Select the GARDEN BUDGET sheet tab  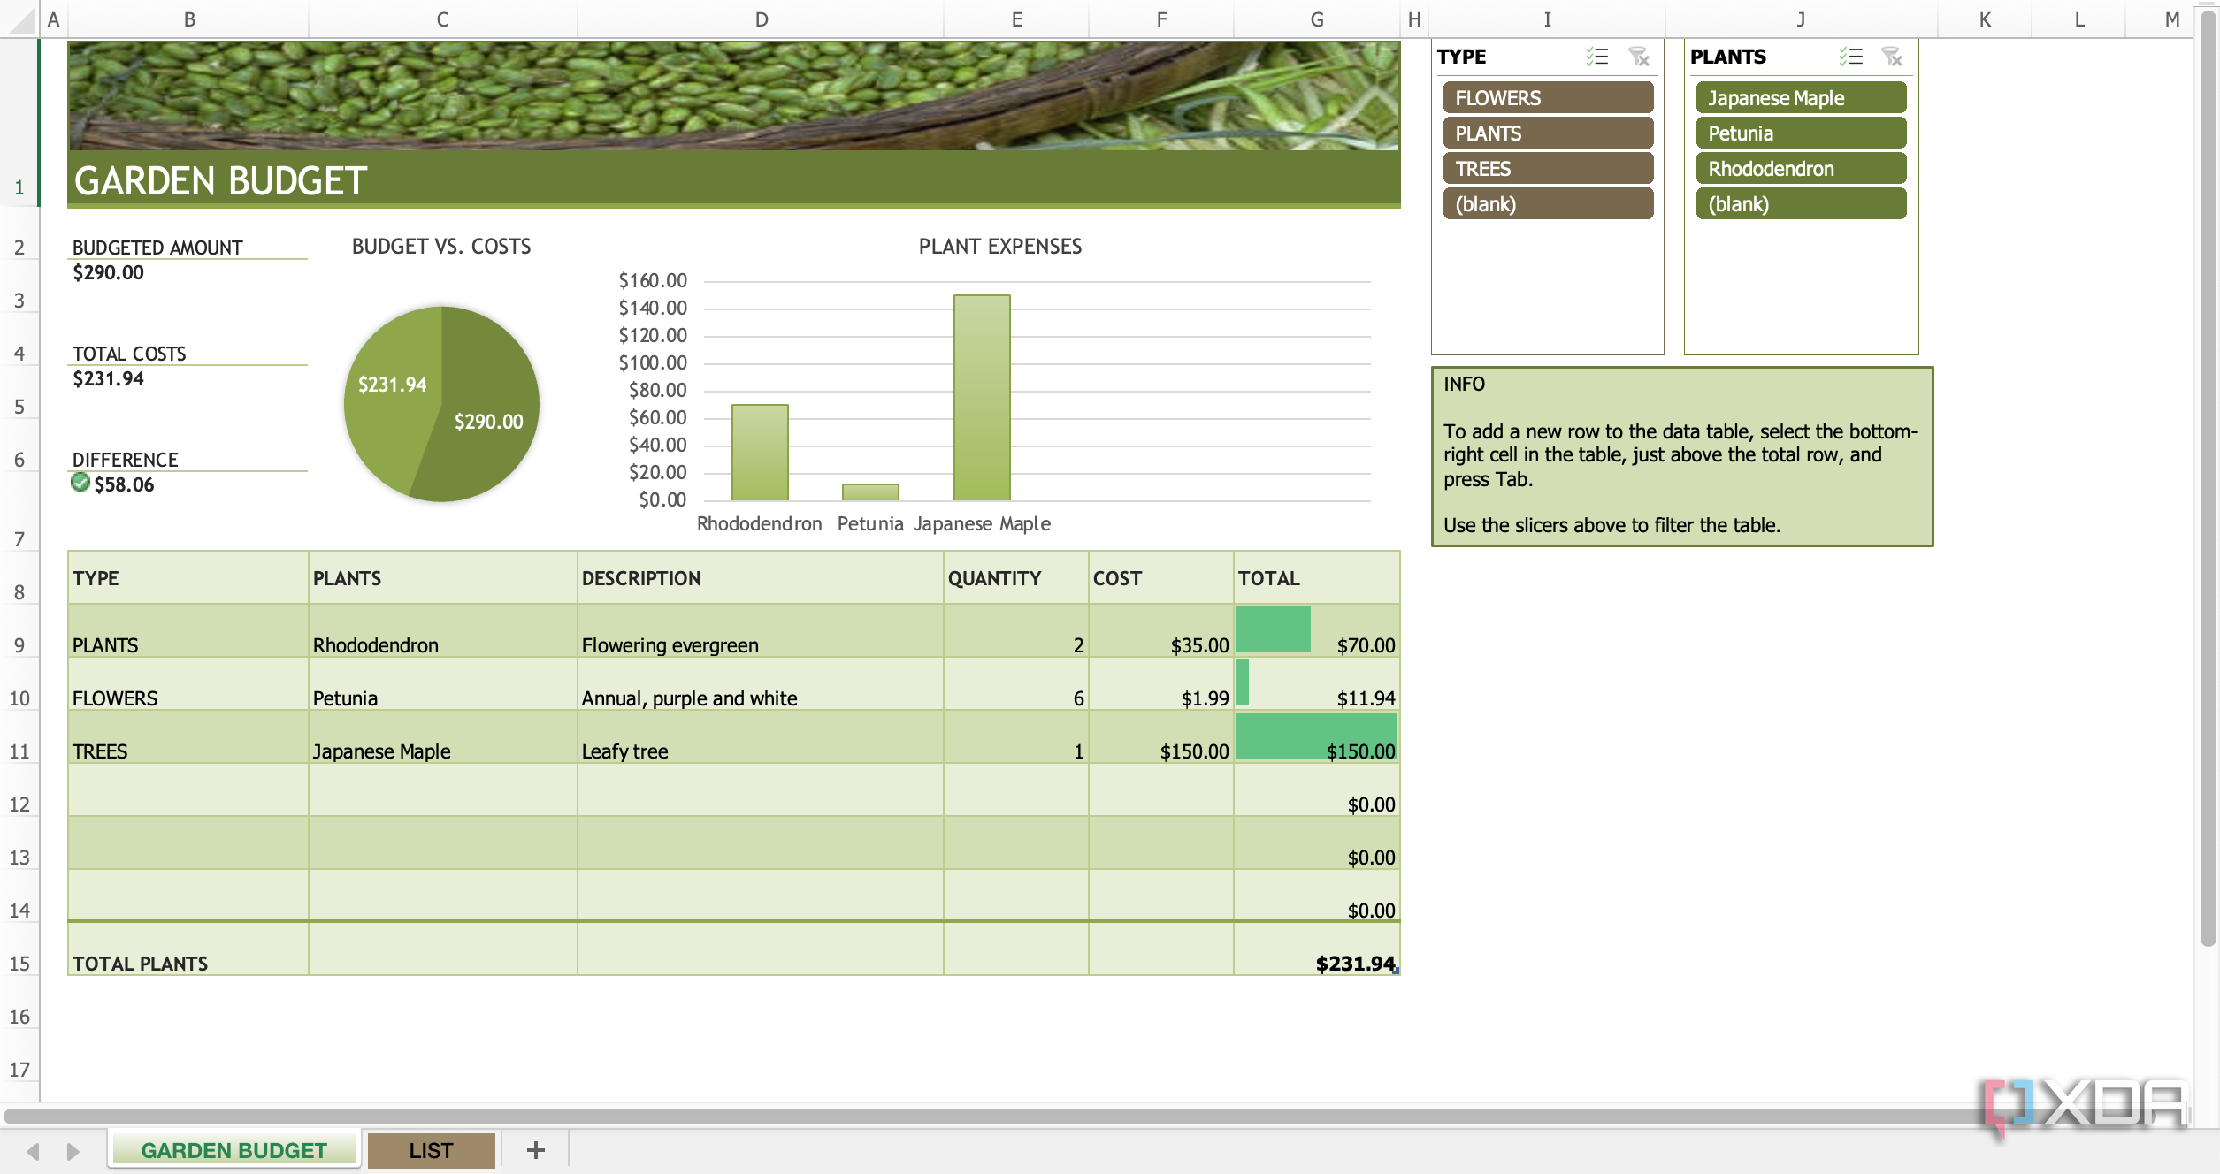[x=233, y=1149]
